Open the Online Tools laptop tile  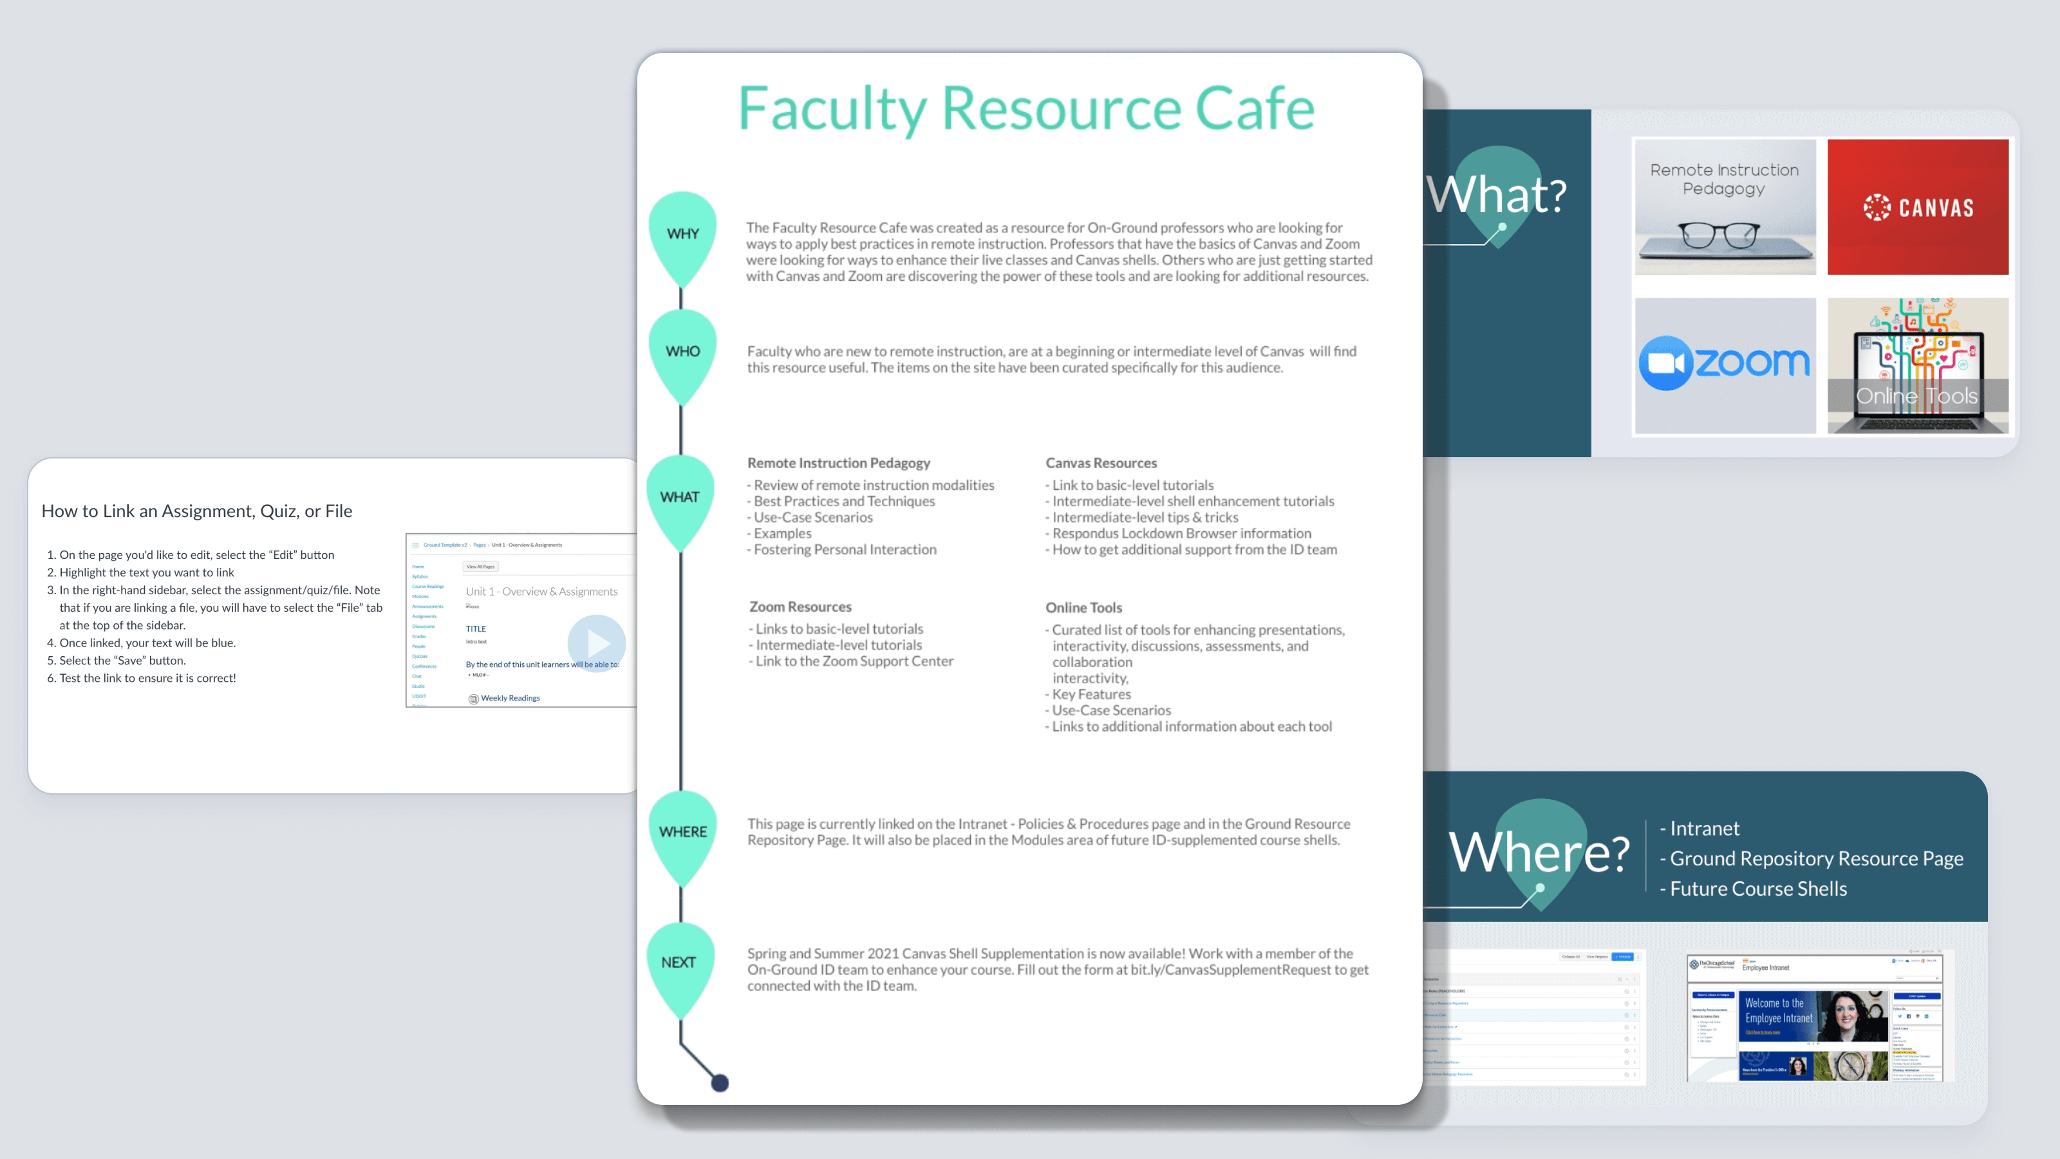1918,366
